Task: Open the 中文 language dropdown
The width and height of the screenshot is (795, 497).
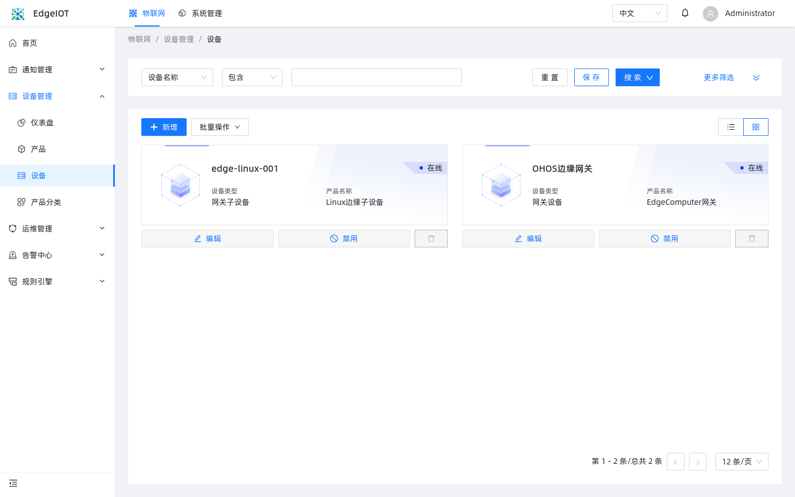Action: tap(640, 13)
